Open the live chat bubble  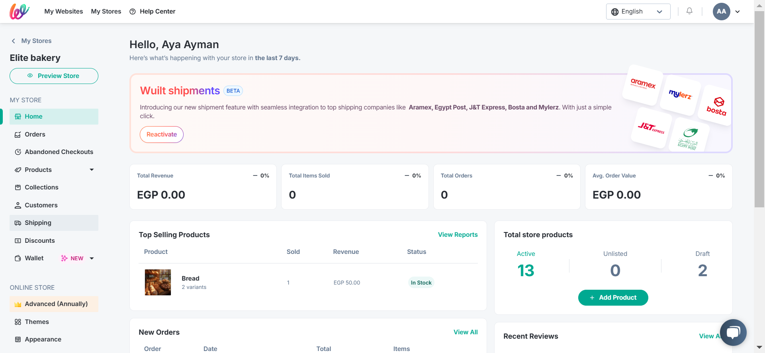click(x=733, y=332)
